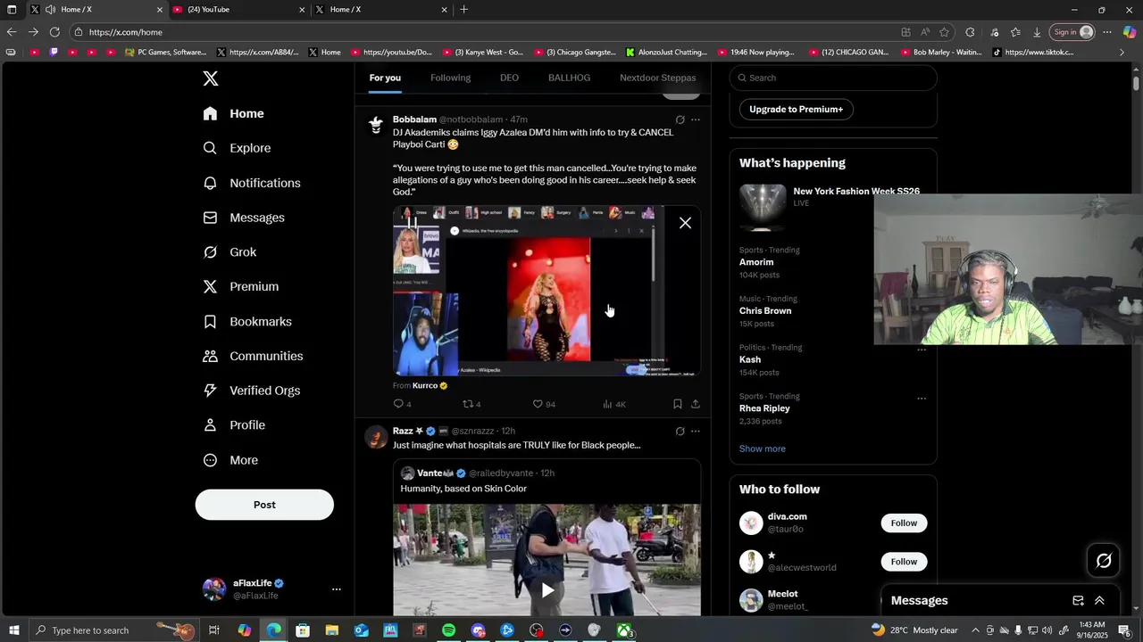The height and width of the screenshot is (642, 1143).
Task: Switch to the Following tab
Action: [x=450, y=78]
